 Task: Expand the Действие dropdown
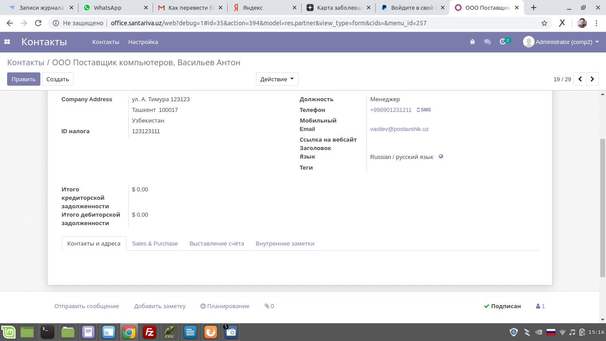[277, 79]
